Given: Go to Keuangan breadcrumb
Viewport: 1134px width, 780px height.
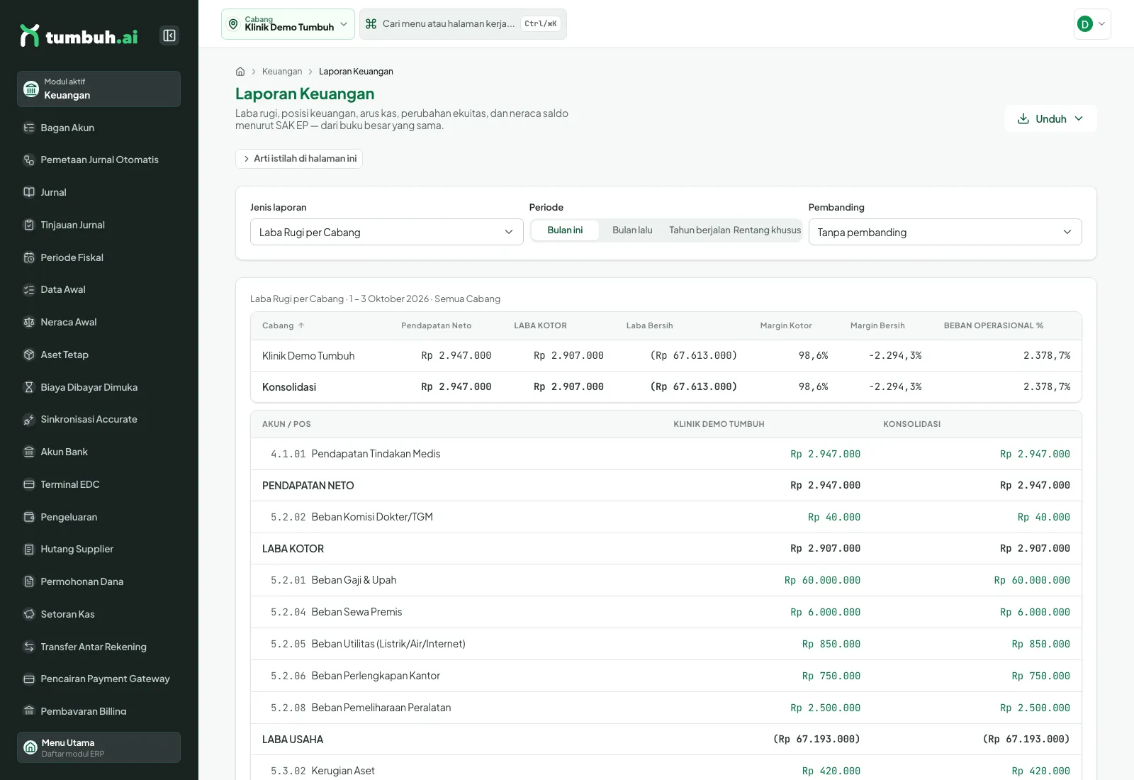Looking at the screenshot, I should (282, 72).
